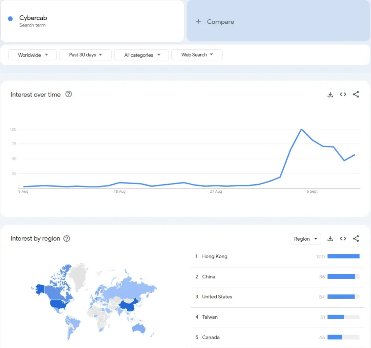Download the Interest over time data
371x348 pixels.
click(x=330, y=95)
